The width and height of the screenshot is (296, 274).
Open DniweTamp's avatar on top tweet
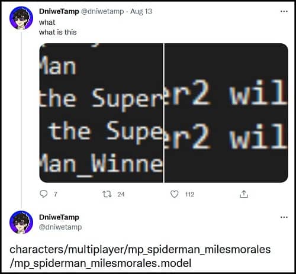pyautogui.click(x=21, y=18)
